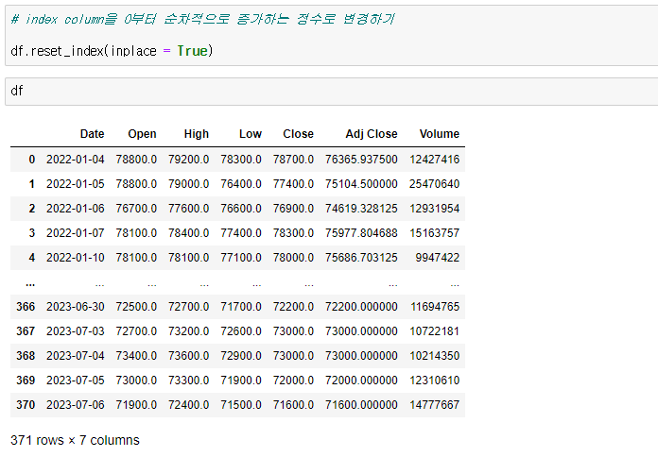The image size is (658, 457).
Task: Click the date cell 2023-07-04
Action: (x=75, y=356)
